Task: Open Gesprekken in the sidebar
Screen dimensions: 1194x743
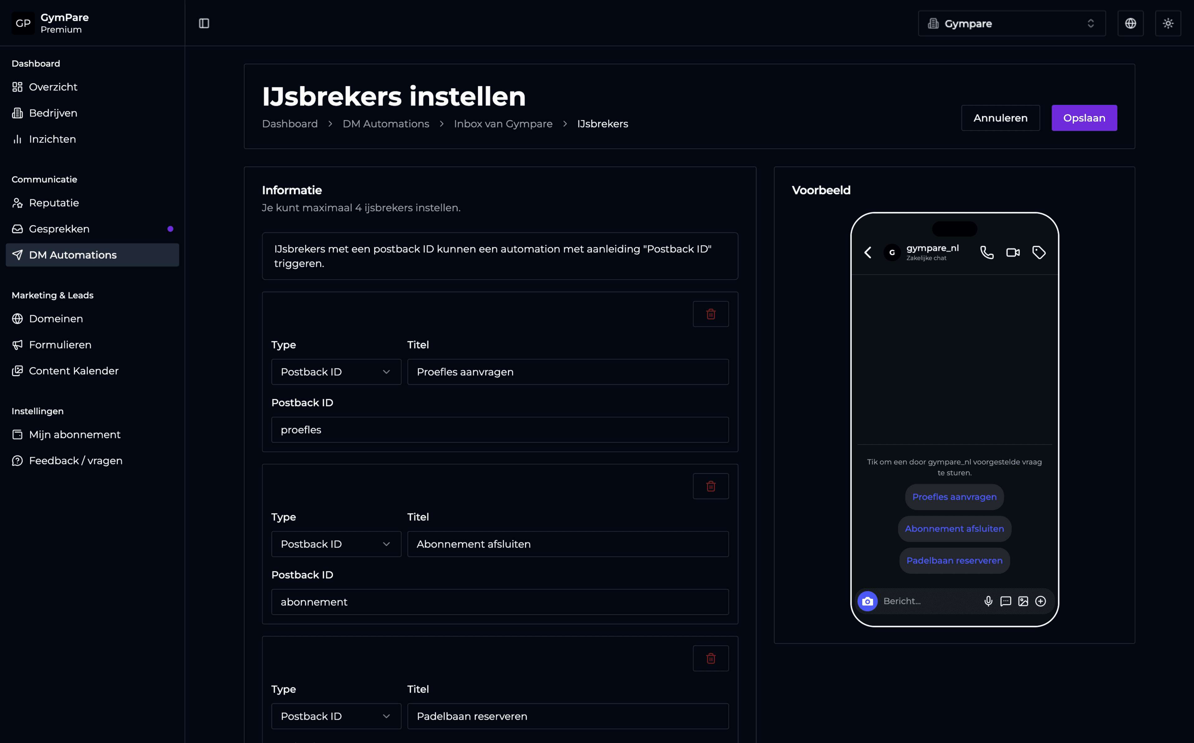Action: pos(92,229)
